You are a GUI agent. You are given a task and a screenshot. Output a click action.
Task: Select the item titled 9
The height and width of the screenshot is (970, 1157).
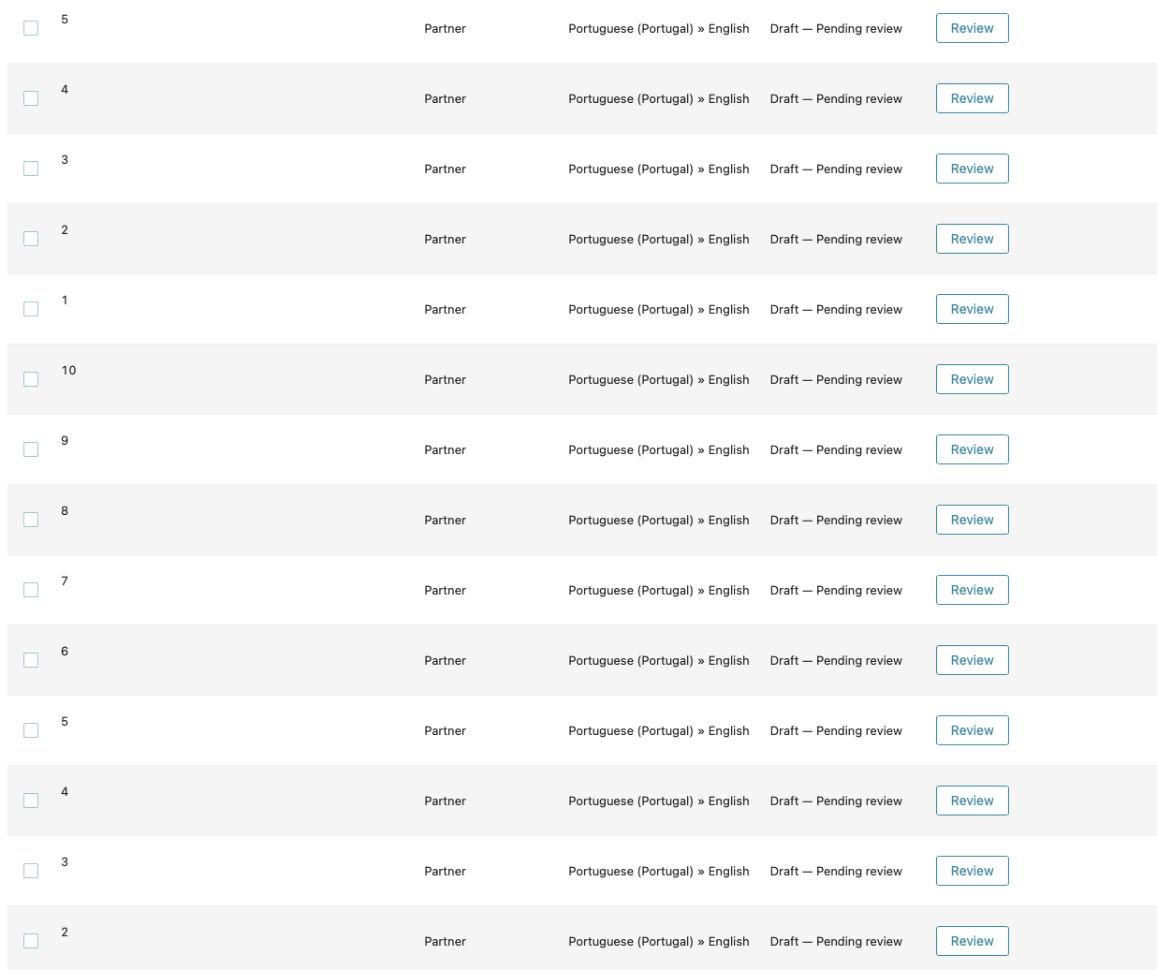coord(65,440)
